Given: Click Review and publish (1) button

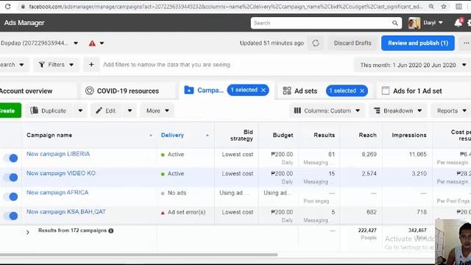Looking at the screenshot, I should coord(418,43).
